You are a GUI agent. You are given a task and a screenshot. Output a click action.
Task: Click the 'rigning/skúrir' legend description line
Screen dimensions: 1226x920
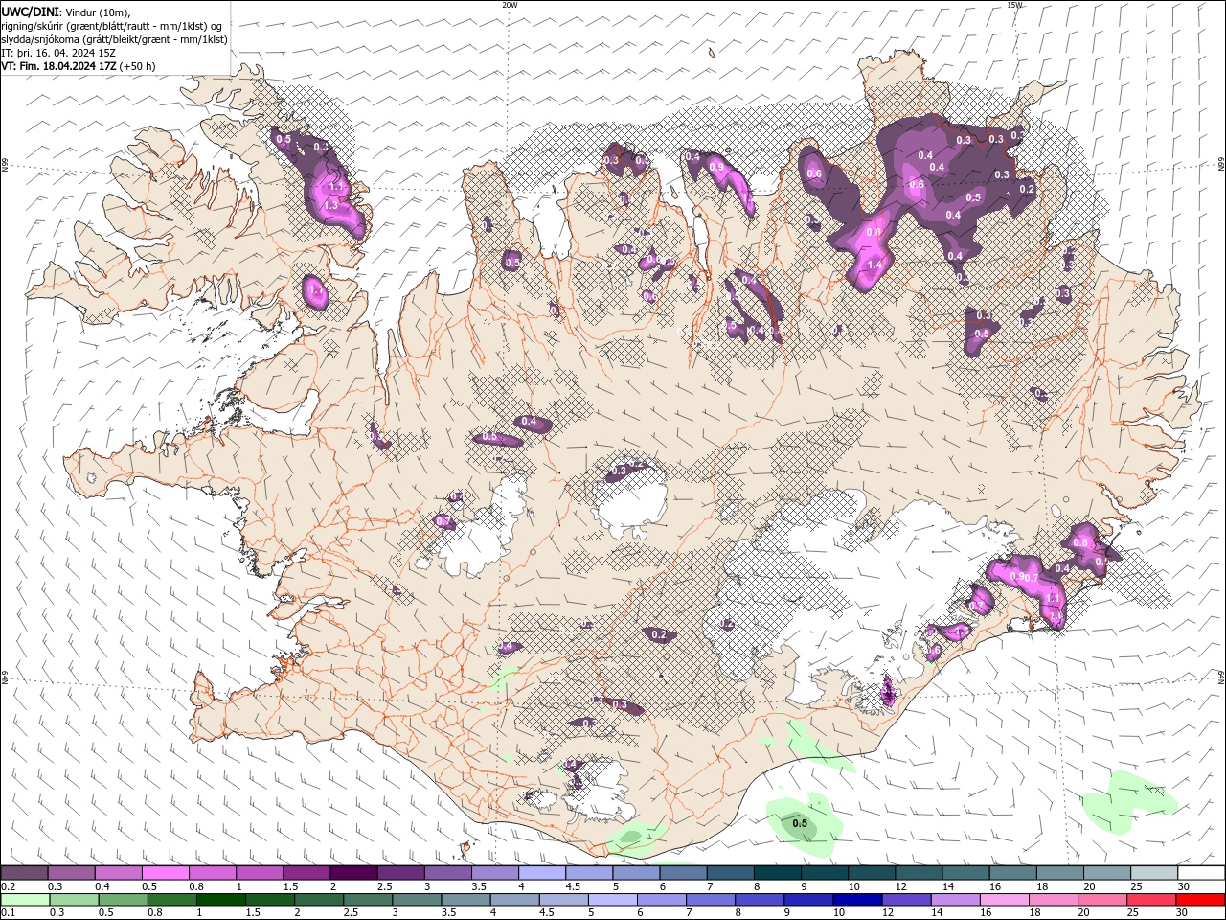pos(112,26)
